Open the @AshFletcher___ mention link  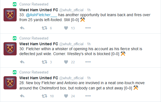(x=41, y=15)
